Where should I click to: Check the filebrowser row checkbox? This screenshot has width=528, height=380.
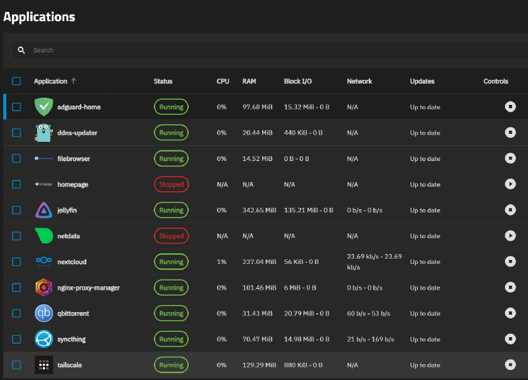coord(16,159)
